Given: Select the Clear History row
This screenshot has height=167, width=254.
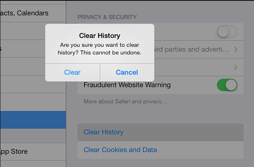Looking at the screenshot, I should pyautogui.click(x=160, y=132).
